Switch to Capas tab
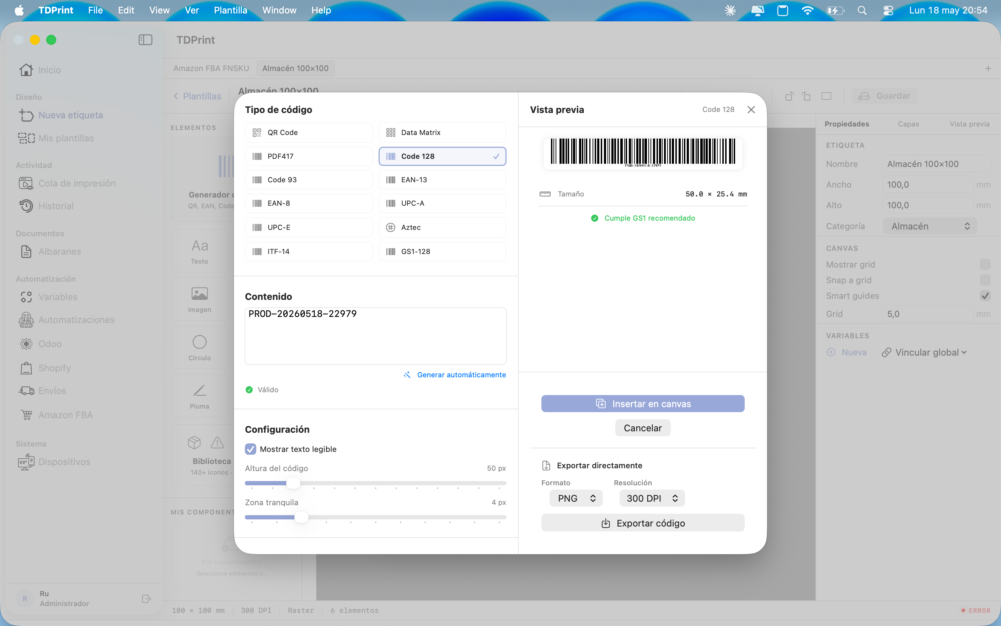Screen dimensions: 1001x626 (908, 124)
